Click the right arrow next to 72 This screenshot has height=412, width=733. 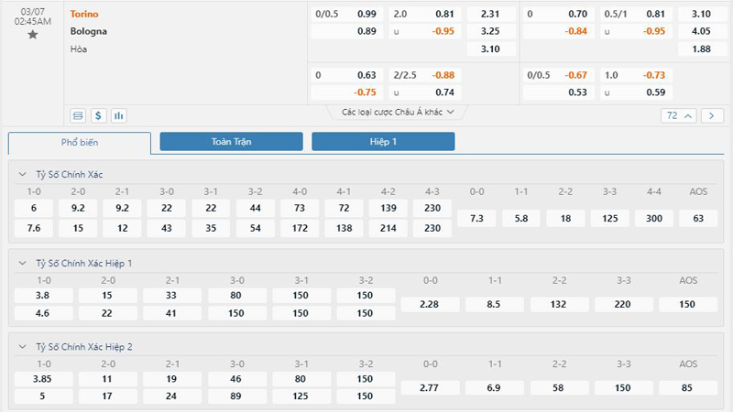click(712, 115)
